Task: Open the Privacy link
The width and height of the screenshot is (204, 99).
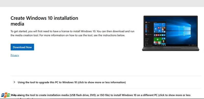Action: pyautogui.click(x=15, y=55)
